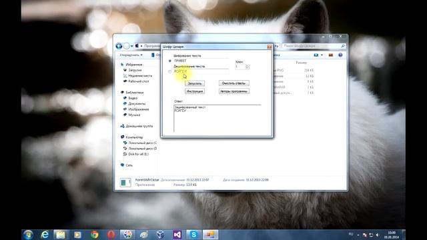This screenshot has height=240, width=427.
Task: Open Windows Media Player from taskbar
Action: point(77,235)
